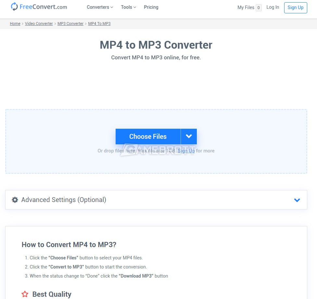Image resolution: width=317 pixels, height=299 pixels.
Task: Open Video Converter breadcrumb link
Action: [x=39, y=24]
